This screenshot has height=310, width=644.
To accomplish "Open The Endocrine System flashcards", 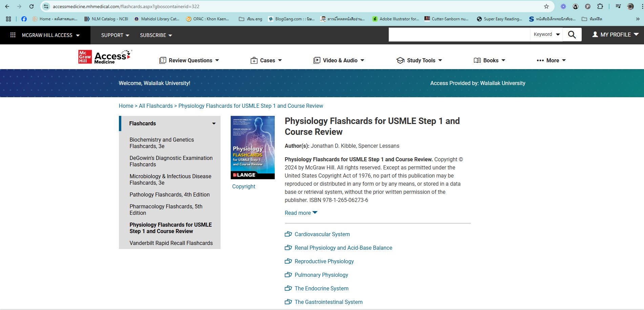I will click(x=321, y=288).
